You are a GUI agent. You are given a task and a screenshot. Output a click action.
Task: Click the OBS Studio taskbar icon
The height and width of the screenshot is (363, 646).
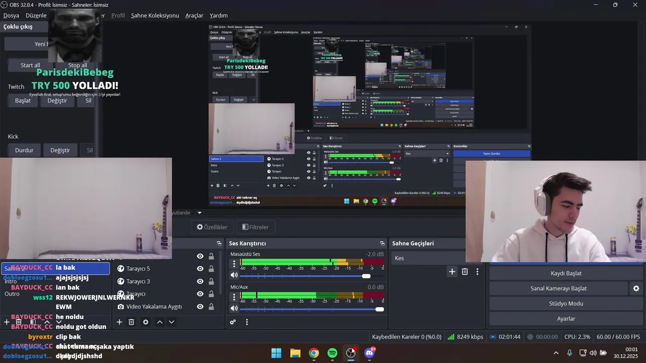click(351, 353)
